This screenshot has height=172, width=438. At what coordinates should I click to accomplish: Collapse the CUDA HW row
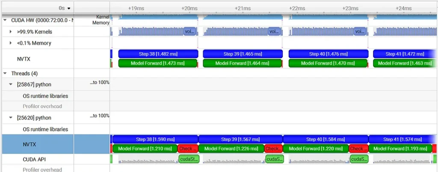pyautogui.click(x=5, y=20)
